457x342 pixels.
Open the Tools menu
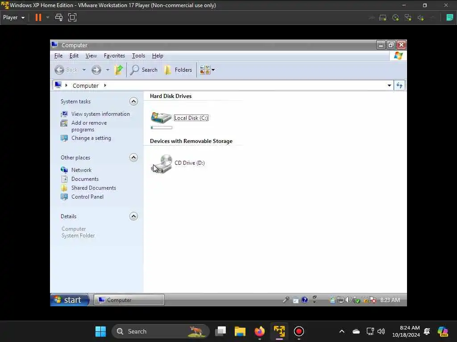click(x=138, y=56)
